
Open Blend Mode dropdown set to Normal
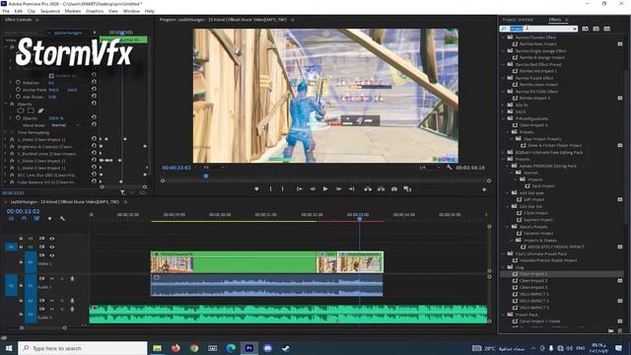pyautogui.click(x=65, y=125)
